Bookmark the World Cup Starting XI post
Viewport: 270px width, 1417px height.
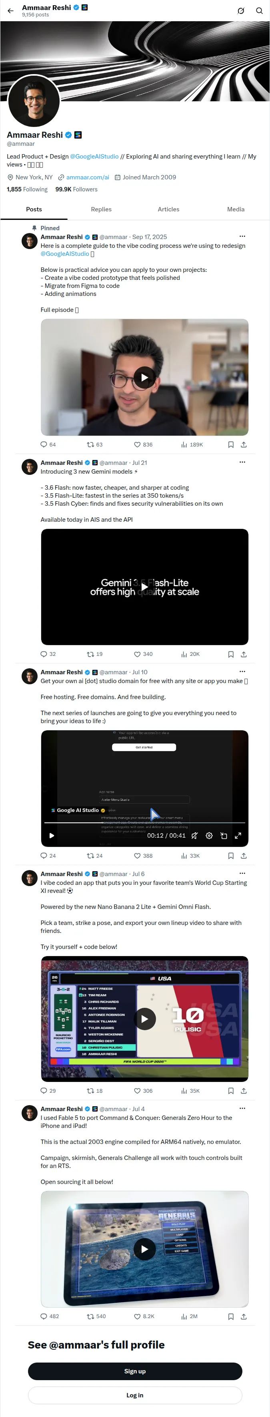(230, 1090)
